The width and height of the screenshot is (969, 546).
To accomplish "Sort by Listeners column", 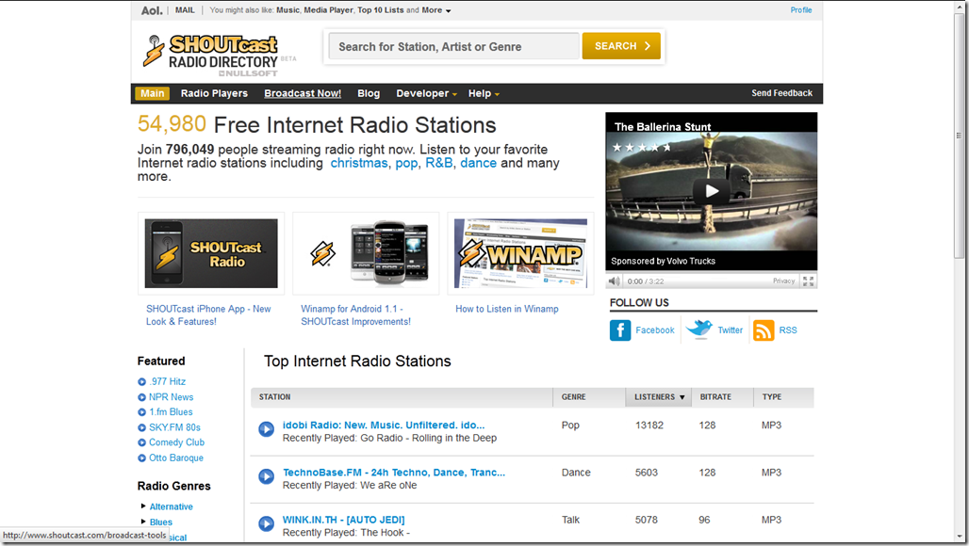I will 659,396.
